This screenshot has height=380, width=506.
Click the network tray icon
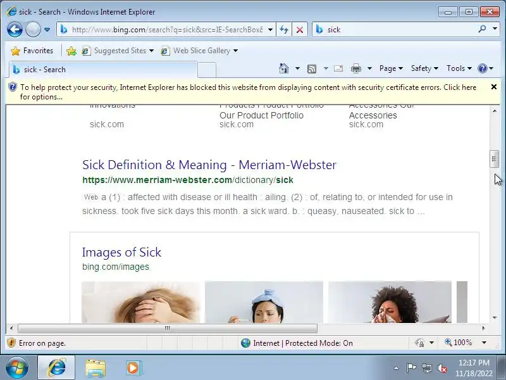tap(426, 368)
